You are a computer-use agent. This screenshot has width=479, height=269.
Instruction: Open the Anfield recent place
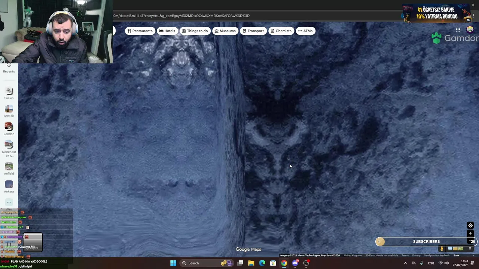pos(9,168)
